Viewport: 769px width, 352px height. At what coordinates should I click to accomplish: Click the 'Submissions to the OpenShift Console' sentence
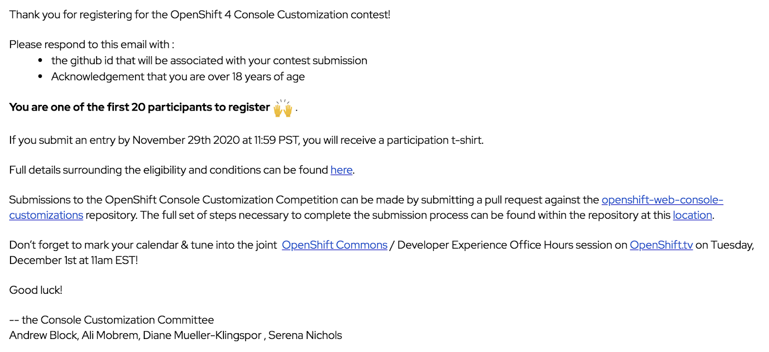coord(303,200)
